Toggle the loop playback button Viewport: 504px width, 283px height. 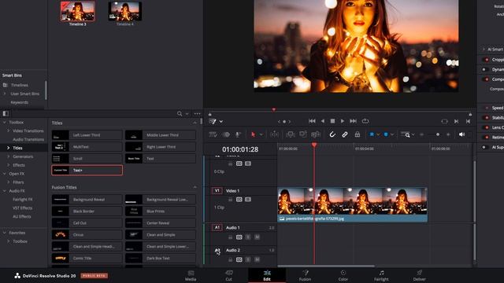pyautogui.click(x=365, y=121)
